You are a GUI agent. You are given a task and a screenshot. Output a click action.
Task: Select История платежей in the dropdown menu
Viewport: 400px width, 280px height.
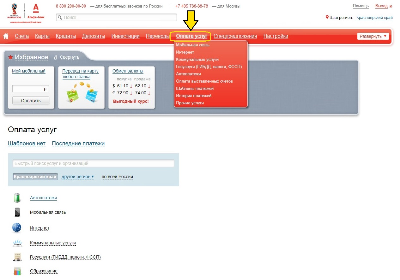[194, 96]
